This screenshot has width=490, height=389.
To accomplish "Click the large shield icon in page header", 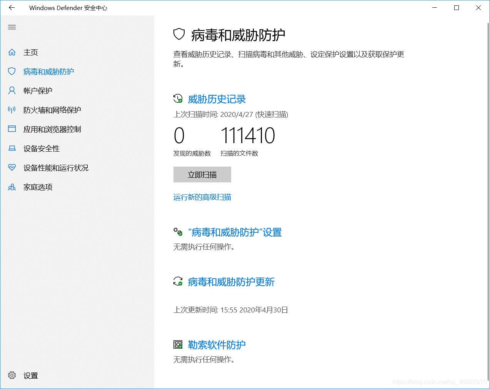I will tap(179, 35).
